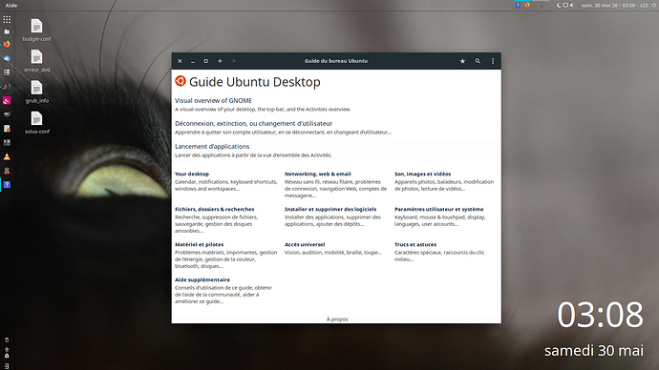Open 'Matériel et pilotes' topic
This screenshot has height=370, width=659.
[x=200, y=244]
